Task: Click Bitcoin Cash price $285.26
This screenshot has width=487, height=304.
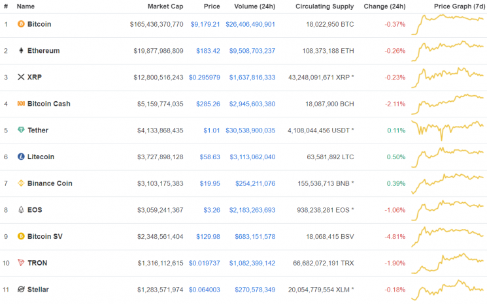Action: click(x=208, y=104)
